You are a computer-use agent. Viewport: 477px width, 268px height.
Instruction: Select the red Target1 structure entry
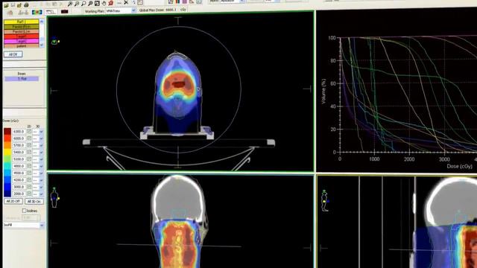click(x=22, y=36)
